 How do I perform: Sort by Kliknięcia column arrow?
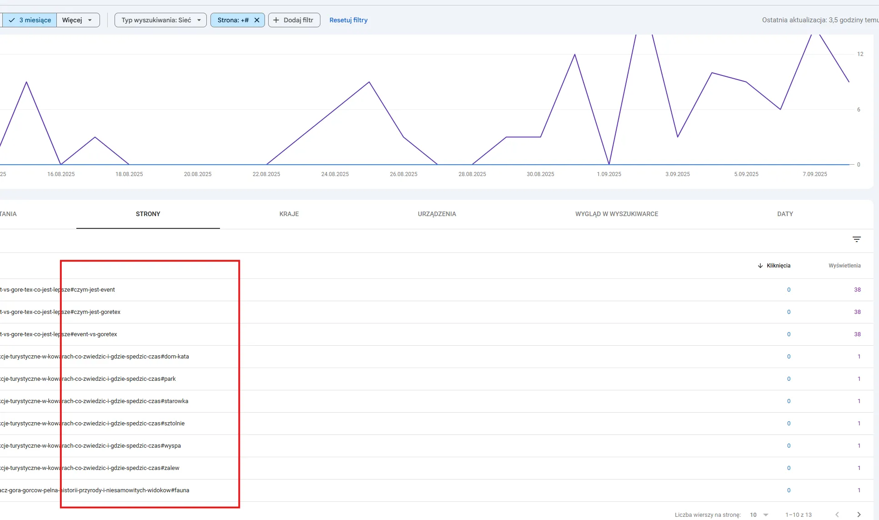(760, 266)
